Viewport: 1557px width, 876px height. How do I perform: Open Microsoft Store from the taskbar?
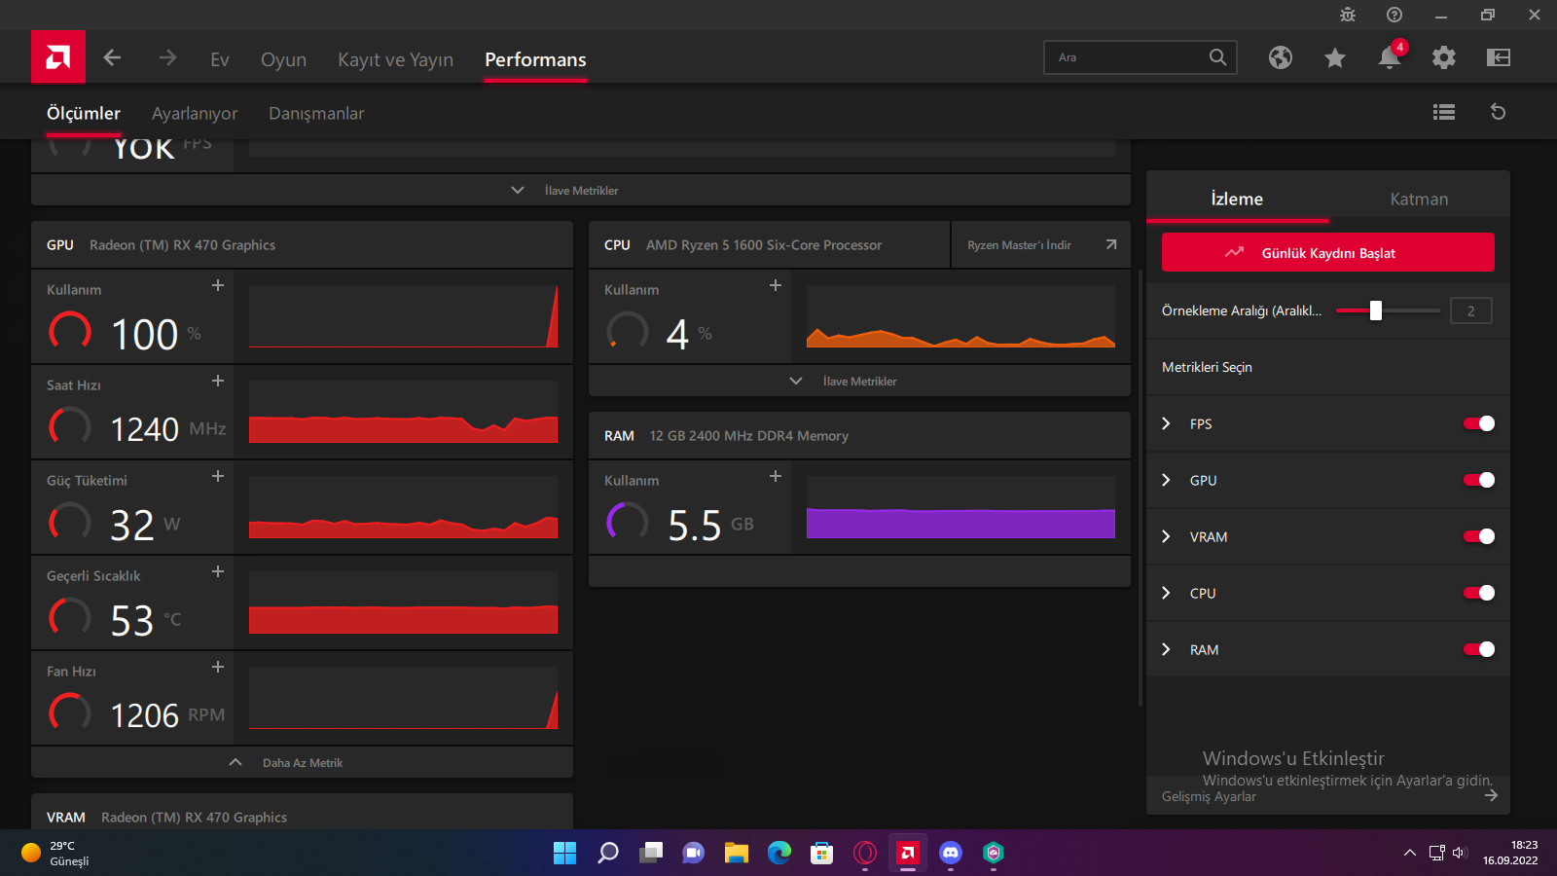(x=822, y=854)
